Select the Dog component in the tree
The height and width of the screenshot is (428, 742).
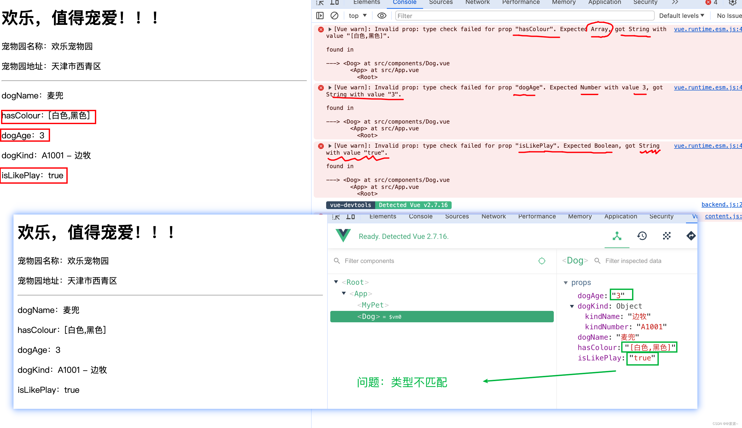click(x=368, y=317)
